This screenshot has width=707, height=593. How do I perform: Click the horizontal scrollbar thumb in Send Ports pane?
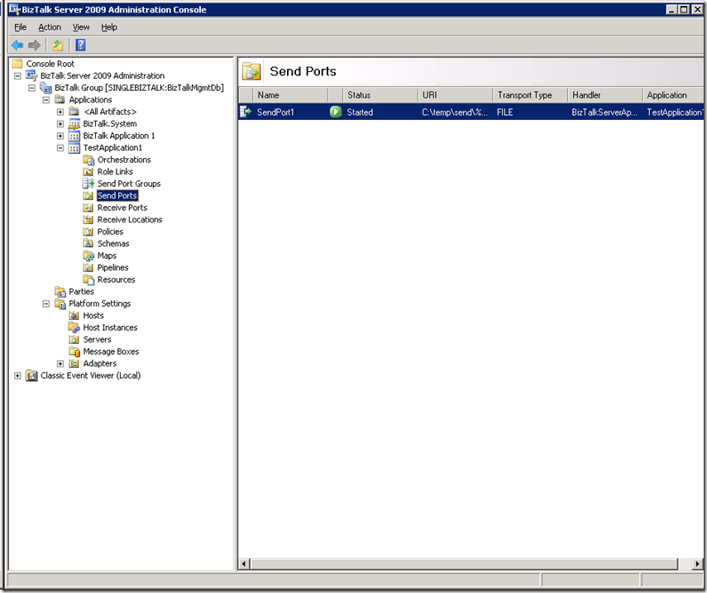pos(464,564)
